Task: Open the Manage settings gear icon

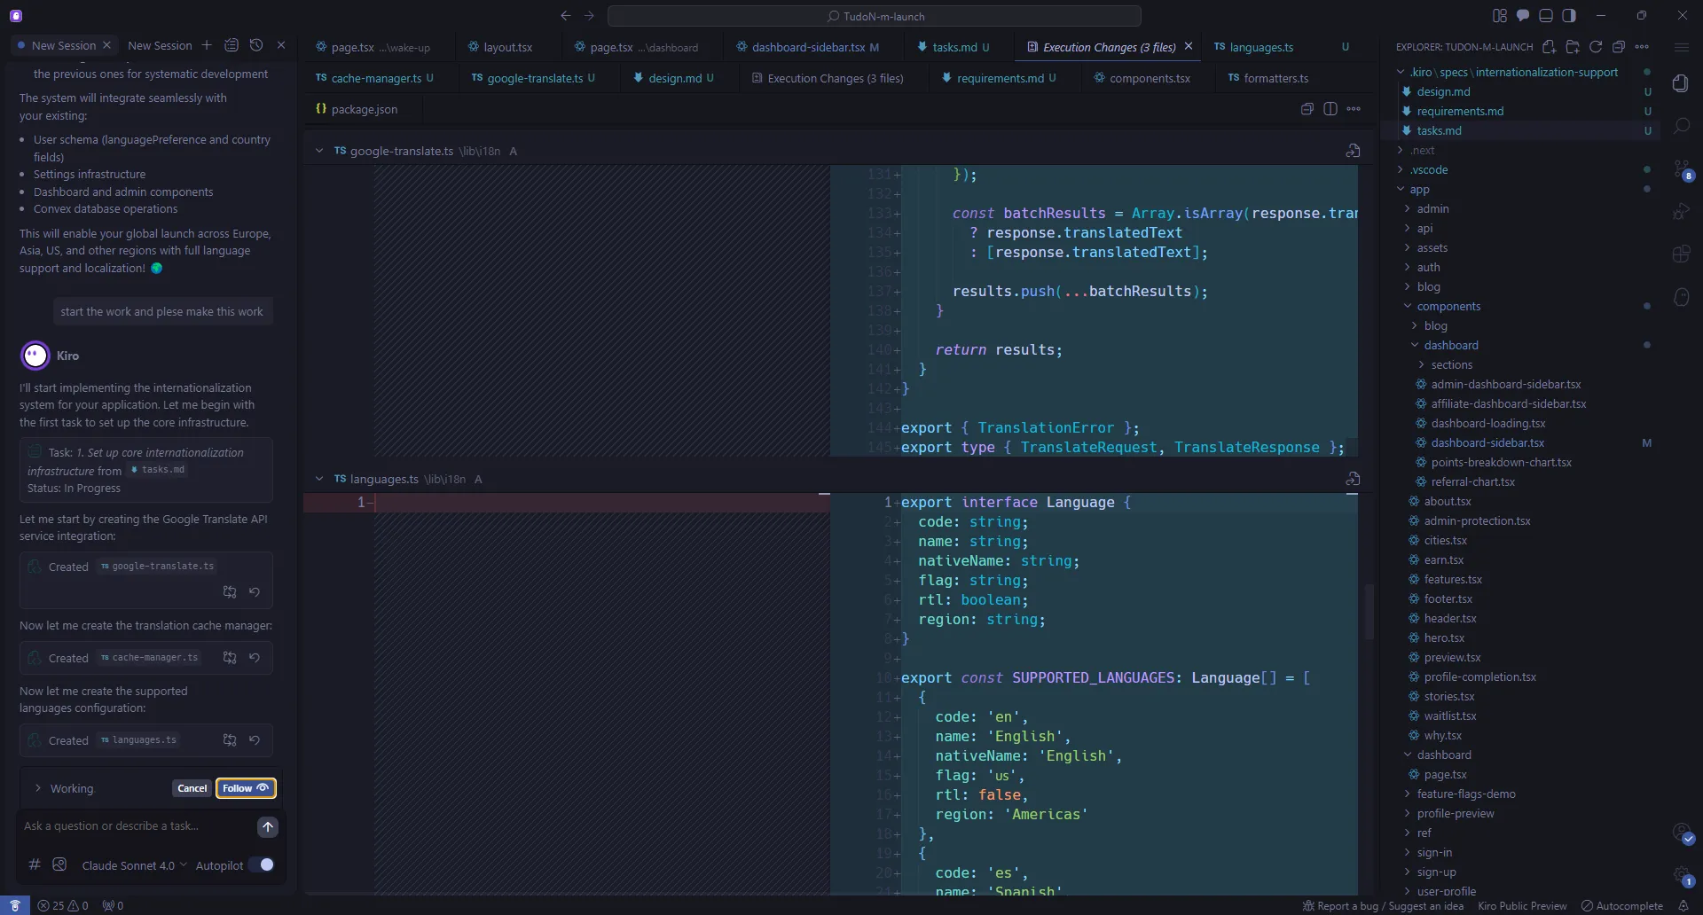Action: (1682, 876)
